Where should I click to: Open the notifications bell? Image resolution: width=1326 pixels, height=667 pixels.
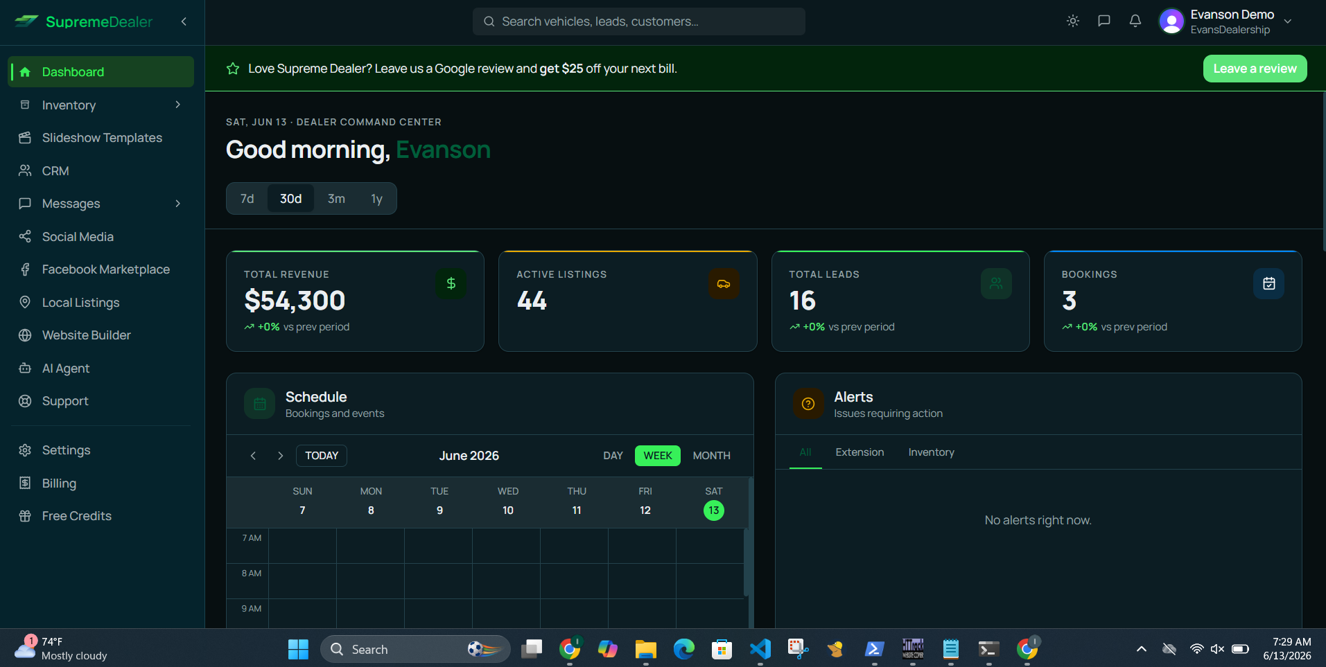click(1135, 21)
